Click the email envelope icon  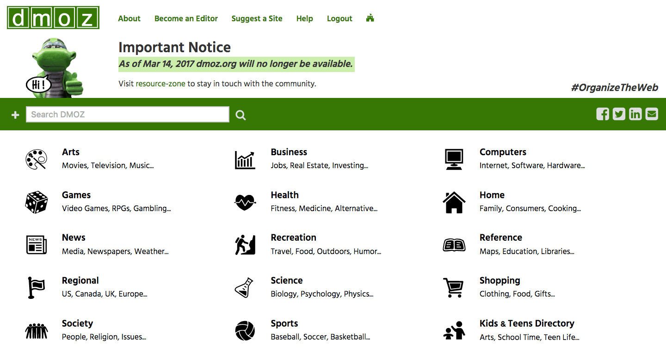tap(652, 114)
